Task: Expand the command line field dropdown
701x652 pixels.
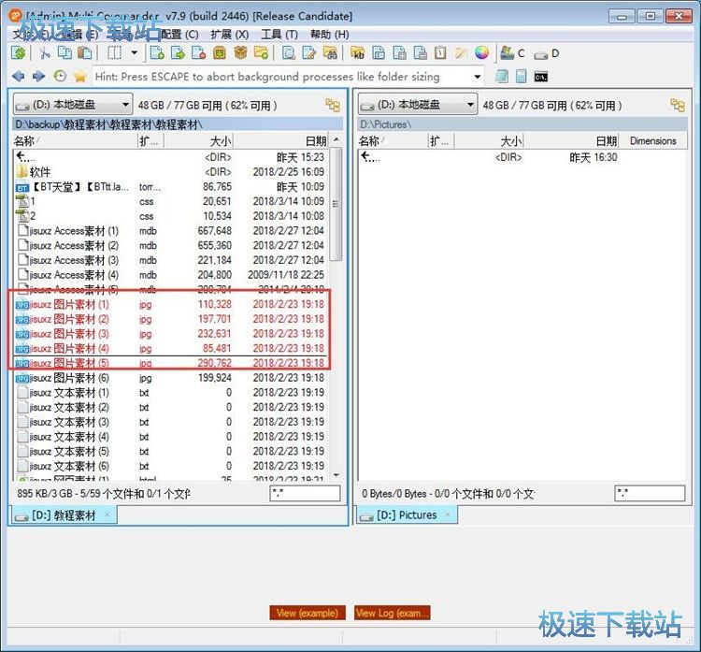Action: point(478,77)
